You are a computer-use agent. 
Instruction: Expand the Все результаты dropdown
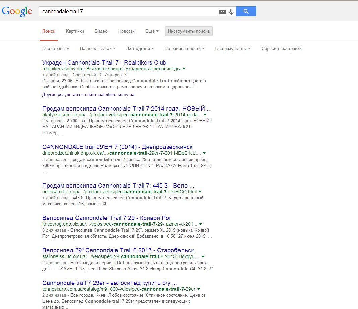pos(233,48)
